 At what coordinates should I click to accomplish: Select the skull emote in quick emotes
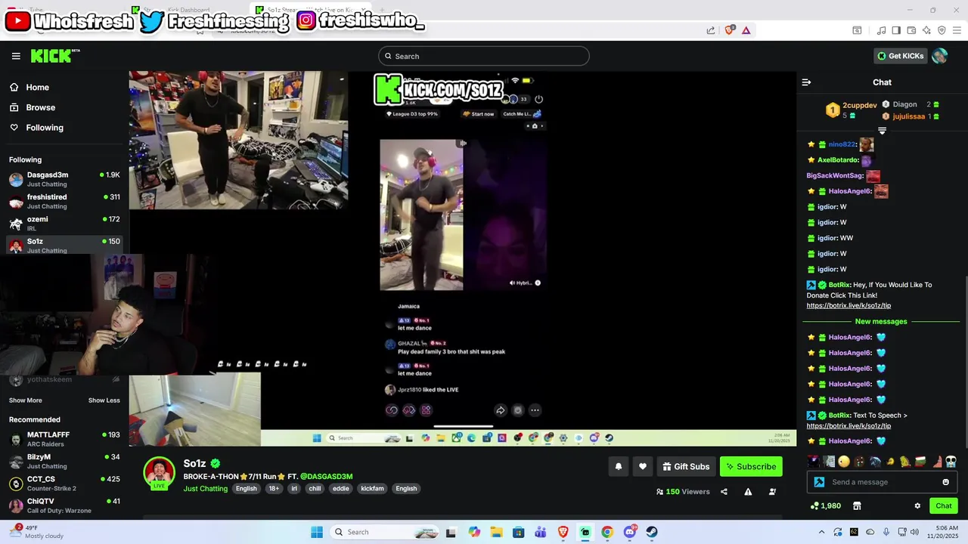pos(951,462)
